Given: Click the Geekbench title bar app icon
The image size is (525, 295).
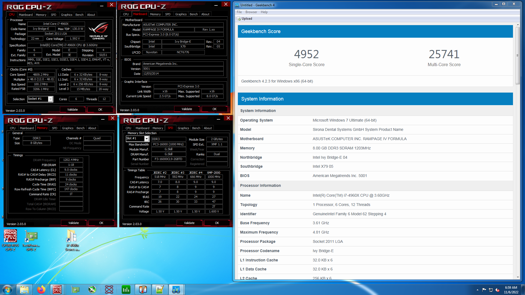Looking at the screenshot, I should tap(237, 5).
